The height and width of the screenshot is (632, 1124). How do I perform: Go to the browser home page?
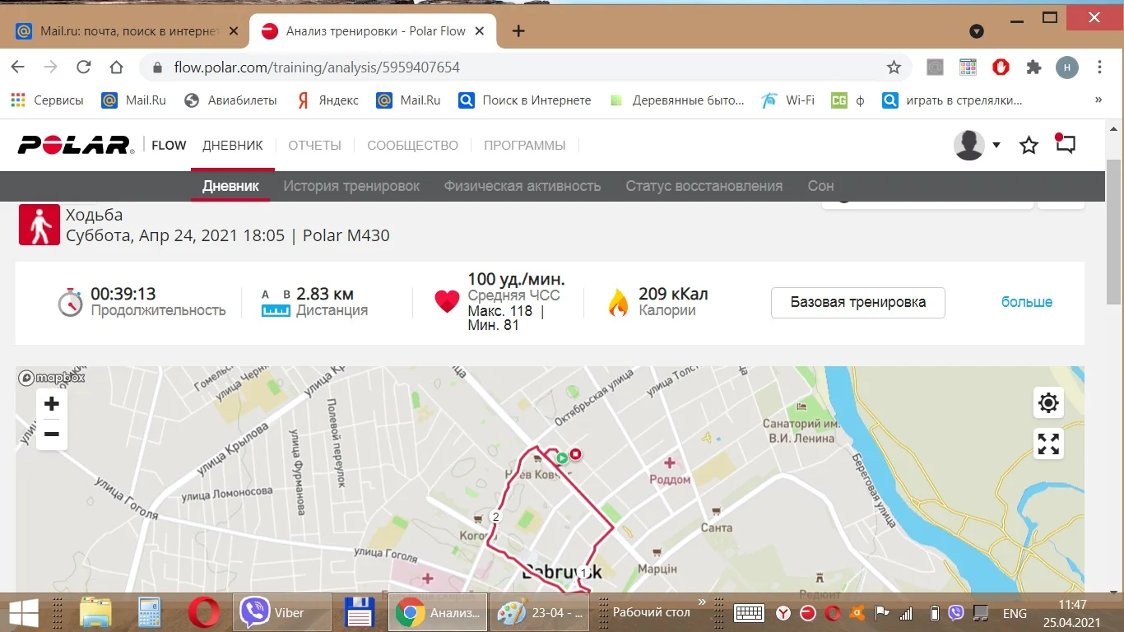(116, 67)
